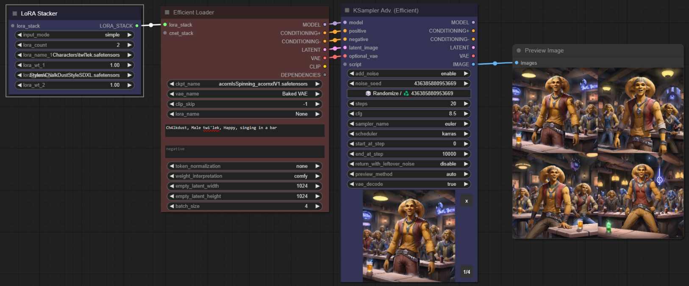Click the latent_image input connector on KSampler
This screenshot has width=689, height=286.
[345, 47]
